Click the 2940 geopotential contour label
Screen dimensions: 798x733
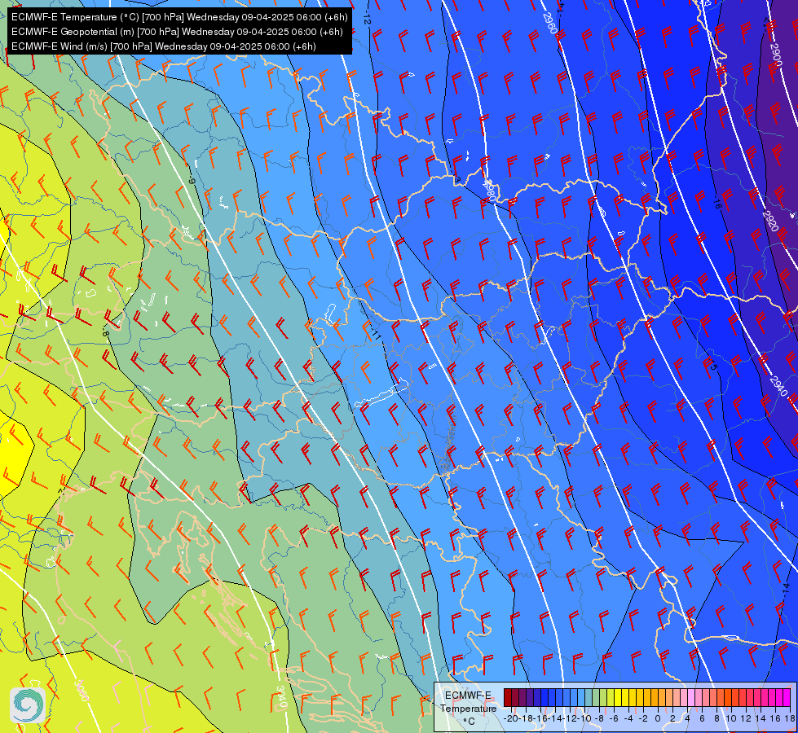778,387
